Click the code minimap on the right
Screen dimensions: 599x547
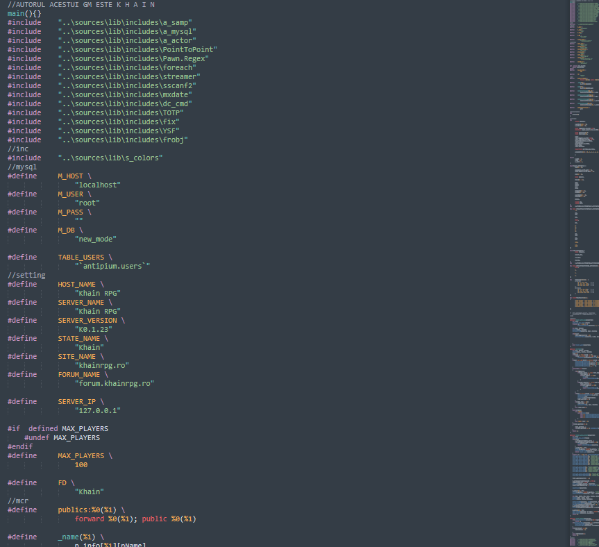pyautogui.click(x=584, y=273)
